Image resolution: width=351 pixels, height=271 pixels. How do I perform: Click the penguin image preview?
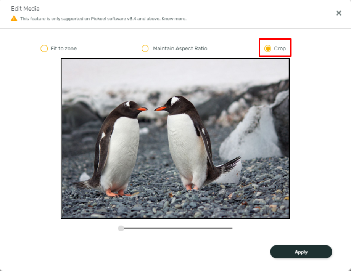coord(175,138)
